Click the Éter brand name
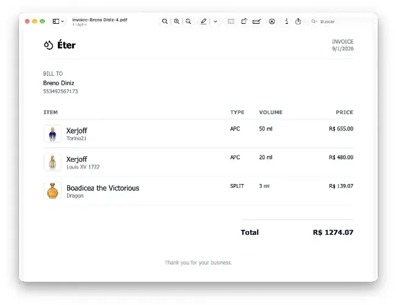Image resolution: width=396 pixels, height=305 pixels. 67,45
